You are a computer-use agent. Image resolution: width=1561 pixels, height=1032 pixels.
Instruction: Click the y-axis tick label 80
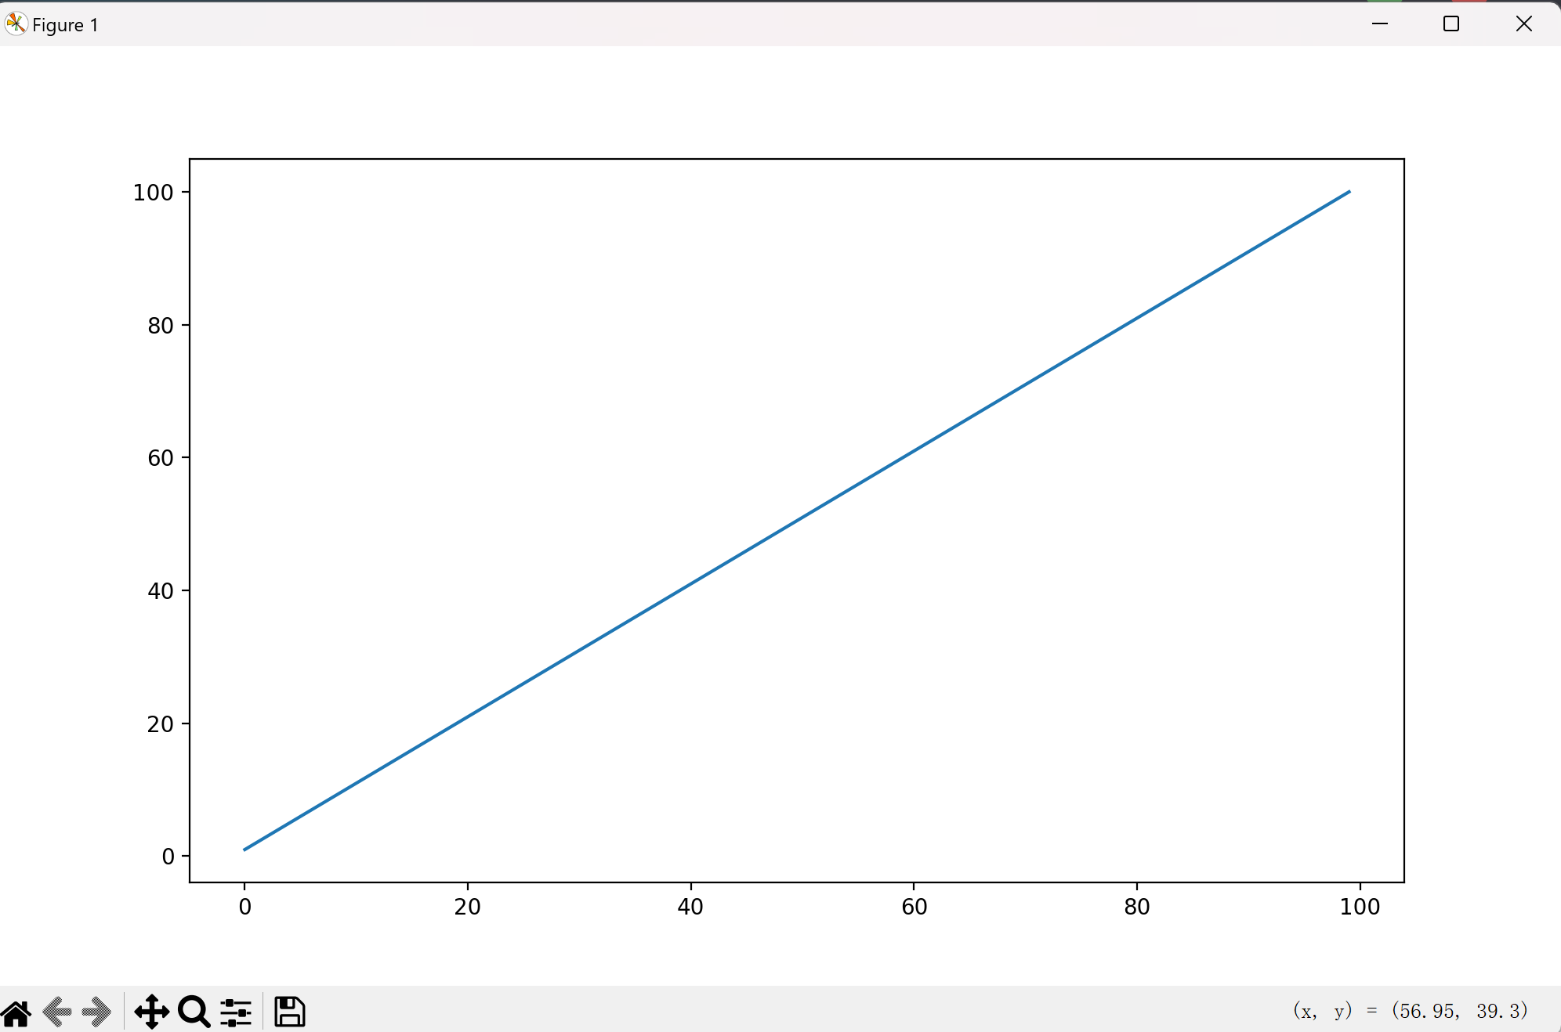(x=160, y=325)
